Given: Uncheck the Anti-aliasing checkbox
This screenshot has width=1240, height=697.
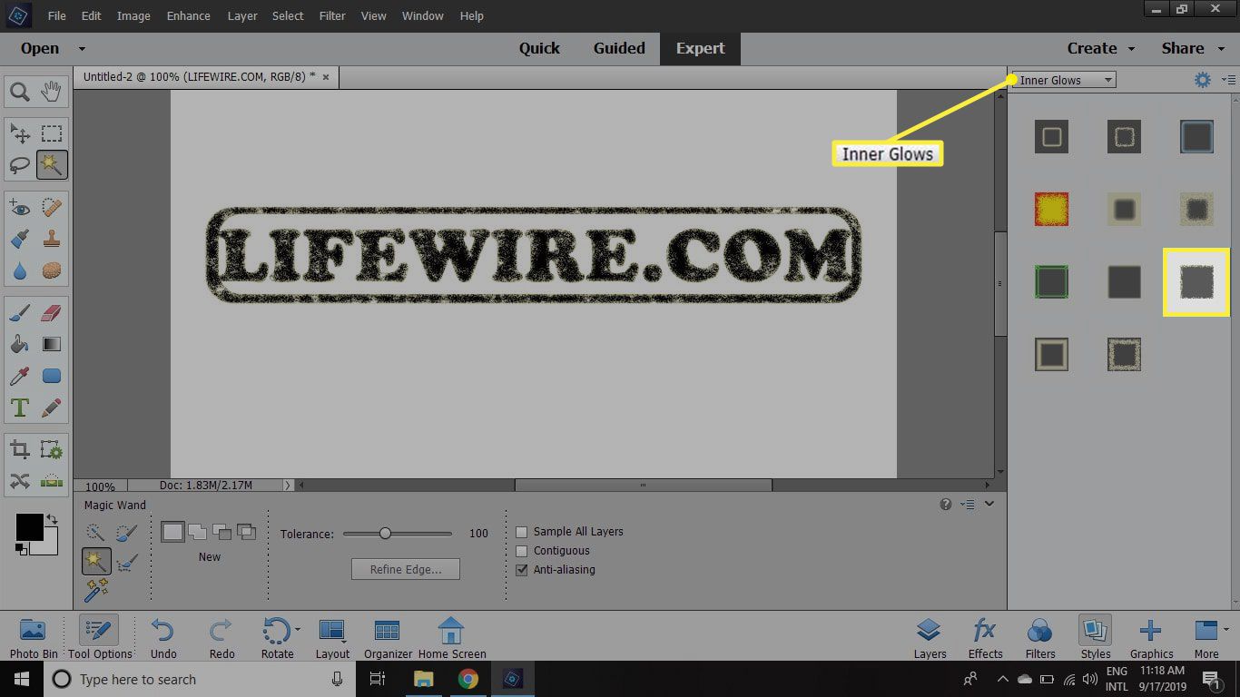Looking at the screenshot, I should click(522, 570).
